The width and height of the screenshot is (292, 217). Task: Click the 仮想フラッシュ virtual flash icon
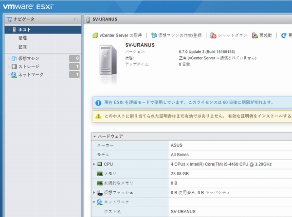100,193
